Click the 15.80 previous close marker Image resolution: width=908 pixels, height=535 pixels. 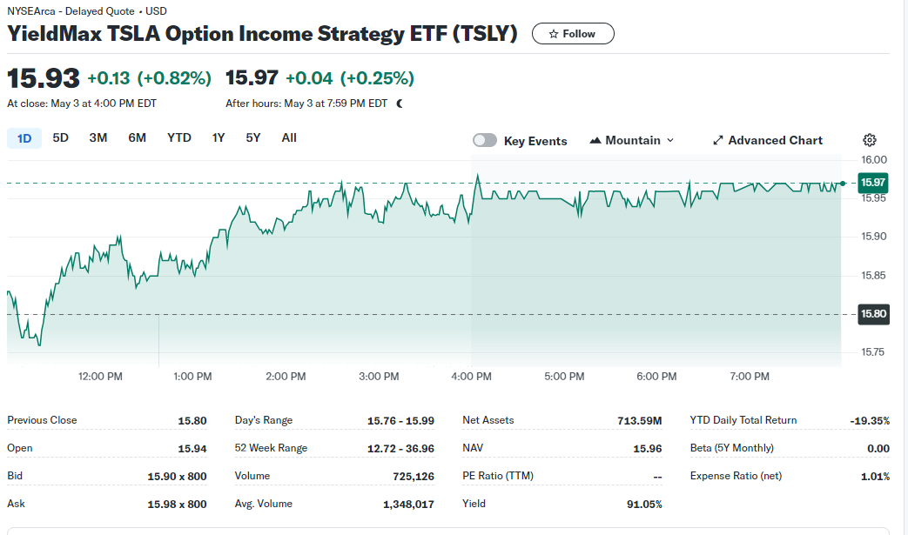[x=873, y=314]
